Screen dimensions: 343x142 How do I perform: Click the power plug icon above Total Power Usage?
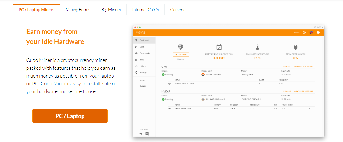(x=296, y=47)
